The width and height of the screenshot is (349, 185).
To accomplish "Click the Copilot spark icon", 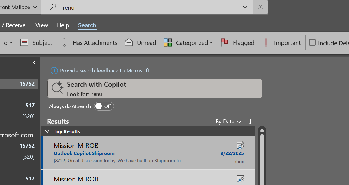I will click(57, 88).
